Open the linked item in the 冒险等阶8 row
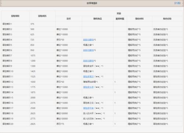 pyautogui.click(x=88, y=61)
